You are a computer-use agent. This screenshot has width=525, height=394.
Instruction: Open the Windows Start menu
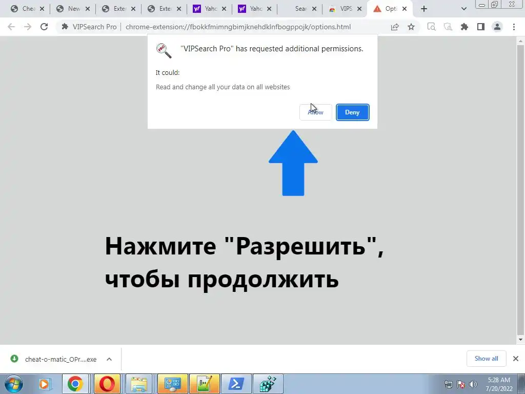click(14, 384)
